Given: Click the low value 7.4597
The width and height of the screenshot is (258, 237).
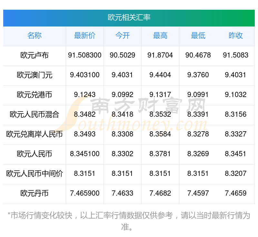Looking at the screenshot, I should [198, 193].
